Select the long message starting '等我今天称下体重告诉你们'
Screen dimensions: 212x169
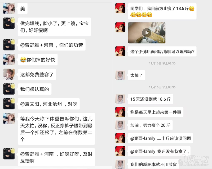[56, 129]
